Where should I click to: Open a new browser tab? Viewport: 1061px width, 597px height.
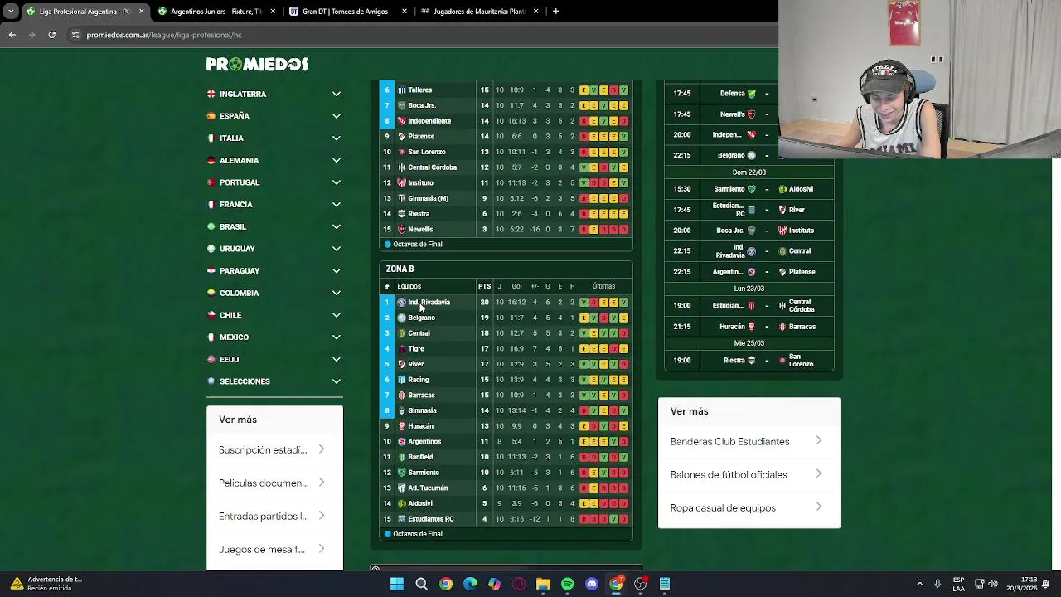[555, 12]
